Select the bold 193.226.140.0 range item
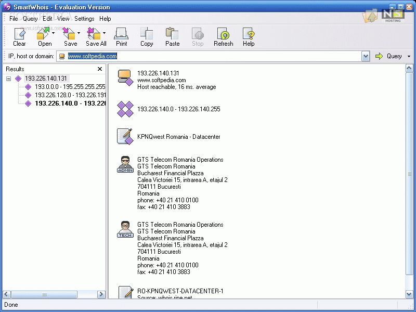The width and height of the screenshot is (416, 312). [x=70, y=103]
